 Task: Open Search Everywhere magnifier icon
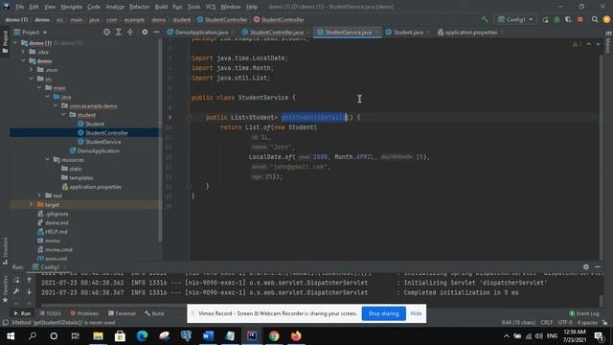[x=595, y=19]
